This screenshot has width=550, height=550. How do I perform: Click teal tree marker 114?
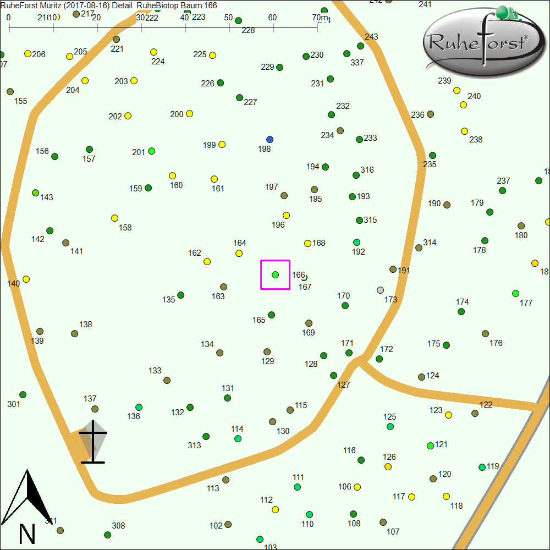(238, 438)
